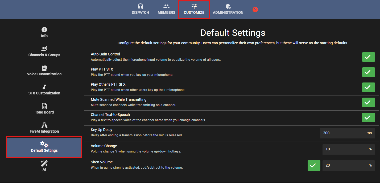Select the Tone Board sidebar item
Screen dimensions: 380x183
coord(44,109)
